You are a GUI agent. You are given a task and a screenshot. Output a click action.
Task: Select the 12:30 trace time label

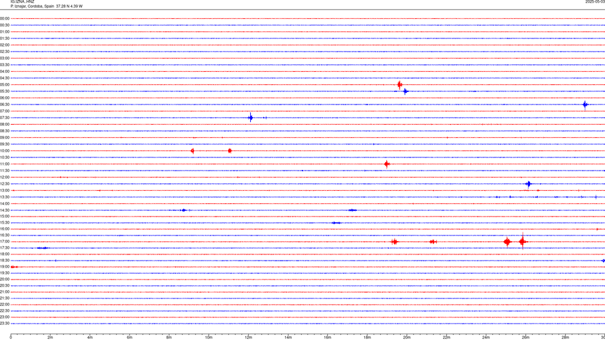coord(4,184)
